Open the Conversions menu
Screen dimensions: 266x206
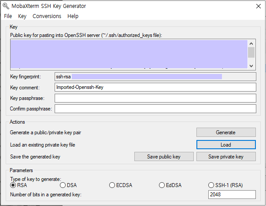[x=47, y=16]
